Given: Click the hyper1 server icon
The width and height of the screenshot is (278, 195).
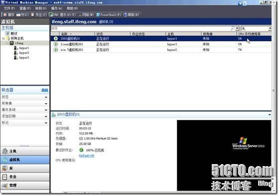Looking at the screenshot, I should click(x=16, y=48).
